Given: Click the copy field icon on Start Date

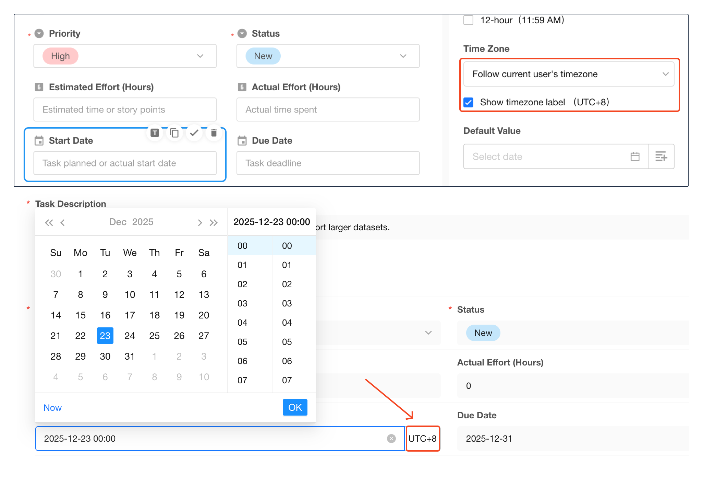Looking at the screenshot, I should point(174,133).
